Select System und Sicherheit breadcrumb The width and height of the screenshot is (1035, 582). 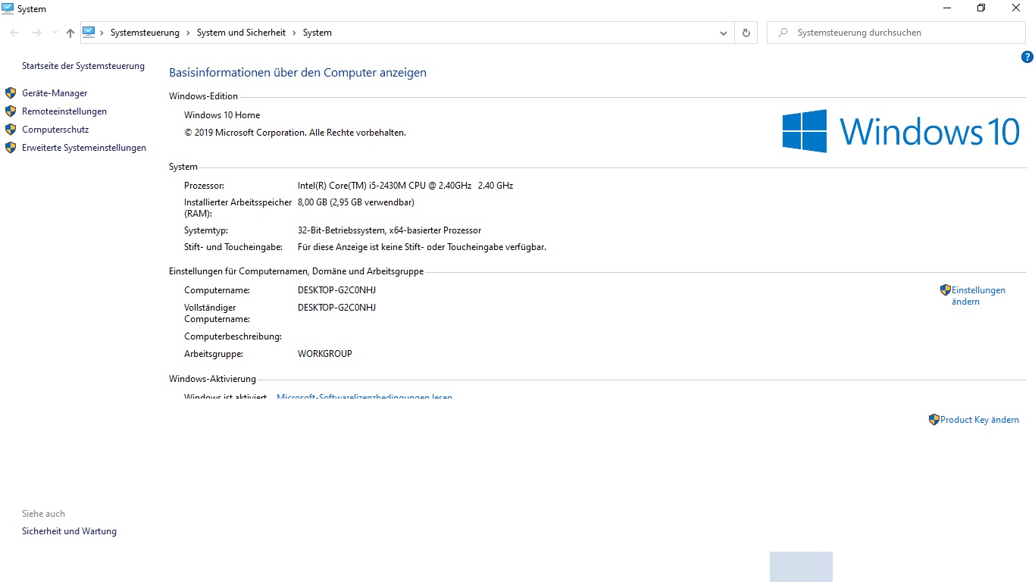point(241,33)
